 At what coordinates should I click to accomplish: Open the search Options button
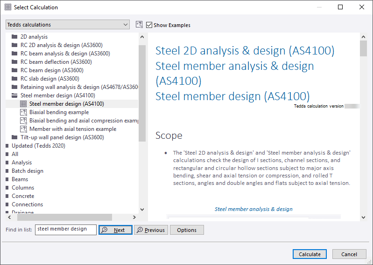point(187,230)
